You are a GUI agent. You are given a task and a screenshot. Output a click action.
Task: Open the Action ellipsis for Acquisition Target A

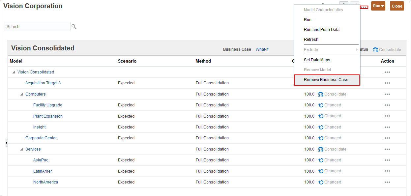click(387, 83)
